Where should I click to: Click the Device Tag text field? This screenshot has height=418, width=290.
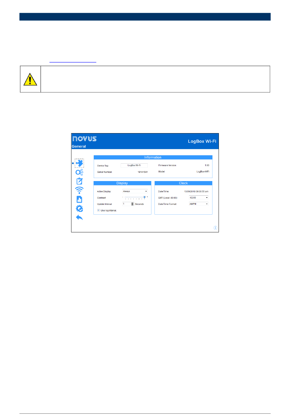[x=134, y=165]
